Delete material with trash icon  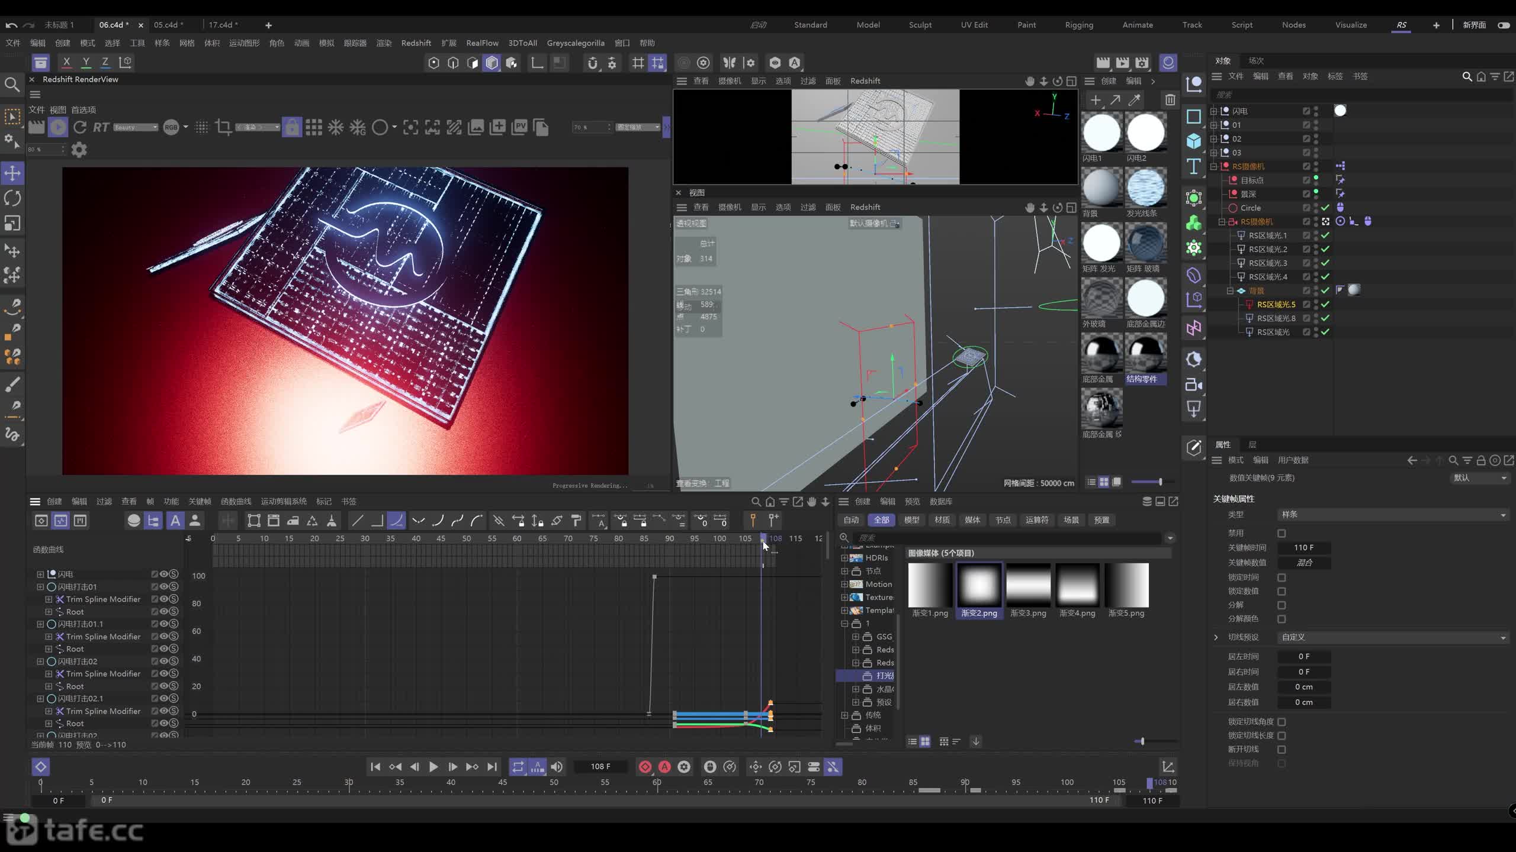tap(1170, 100)
